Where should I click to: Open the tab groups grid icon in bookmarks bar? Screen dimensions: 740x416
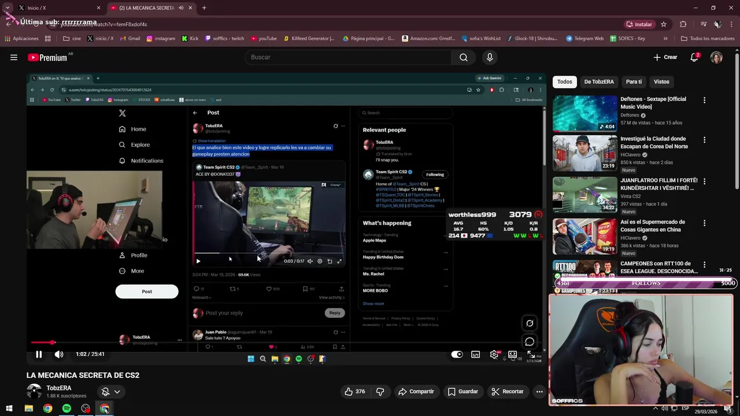[x=47, y=39]
